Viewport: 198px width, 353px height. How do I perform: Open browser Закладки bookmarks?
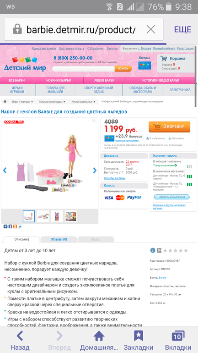pos(138,341)
